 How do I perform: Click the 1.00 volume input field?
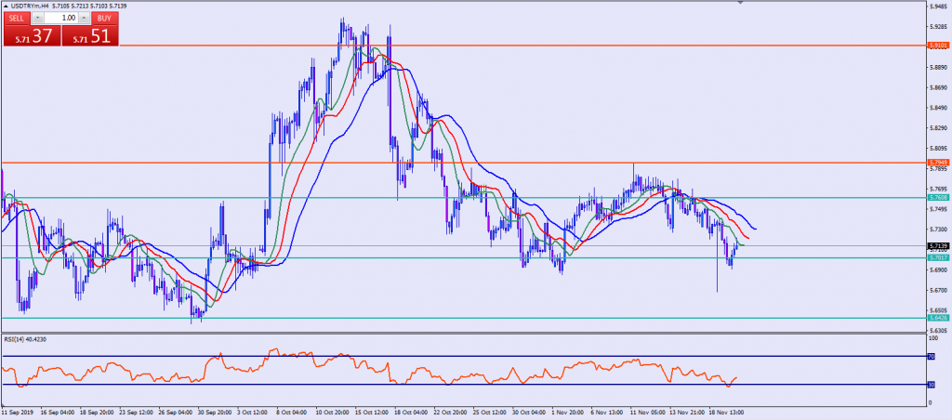tap(61, 18)
